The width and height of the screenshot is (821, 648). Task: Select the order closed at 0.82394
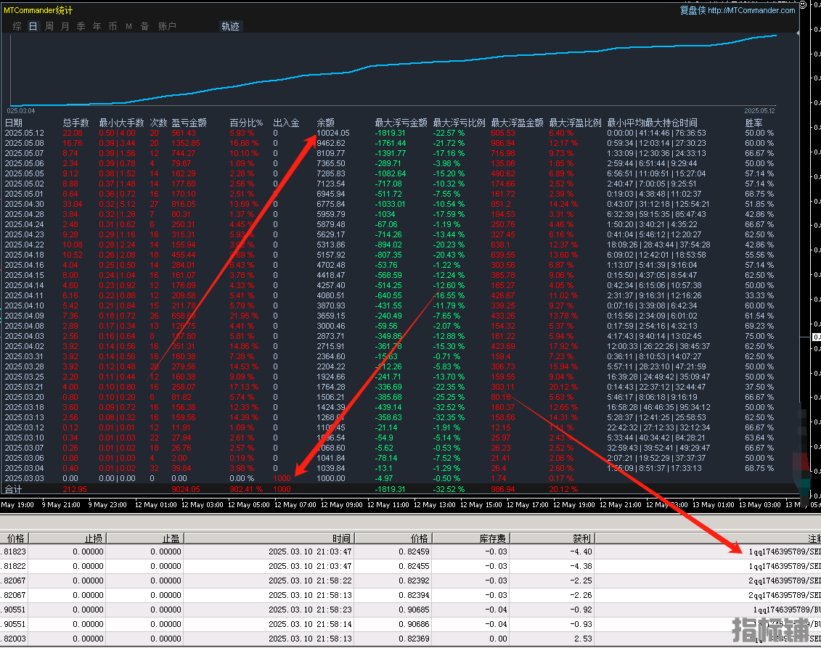tap(411, 595)
